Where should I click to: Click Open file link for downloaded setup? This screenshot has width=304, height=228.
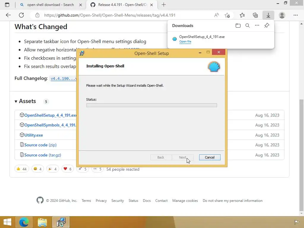point(185,42)
